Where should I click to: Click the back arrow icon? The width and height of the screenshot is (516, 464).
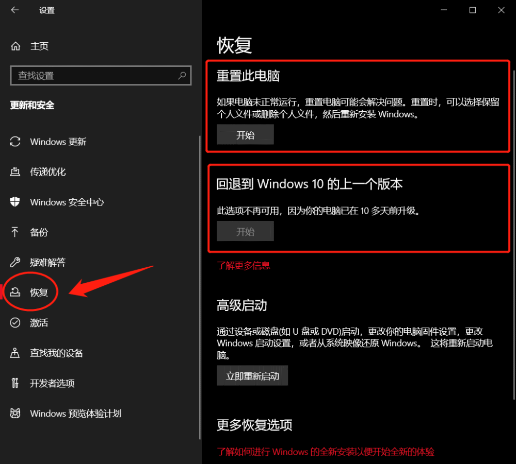15,10
